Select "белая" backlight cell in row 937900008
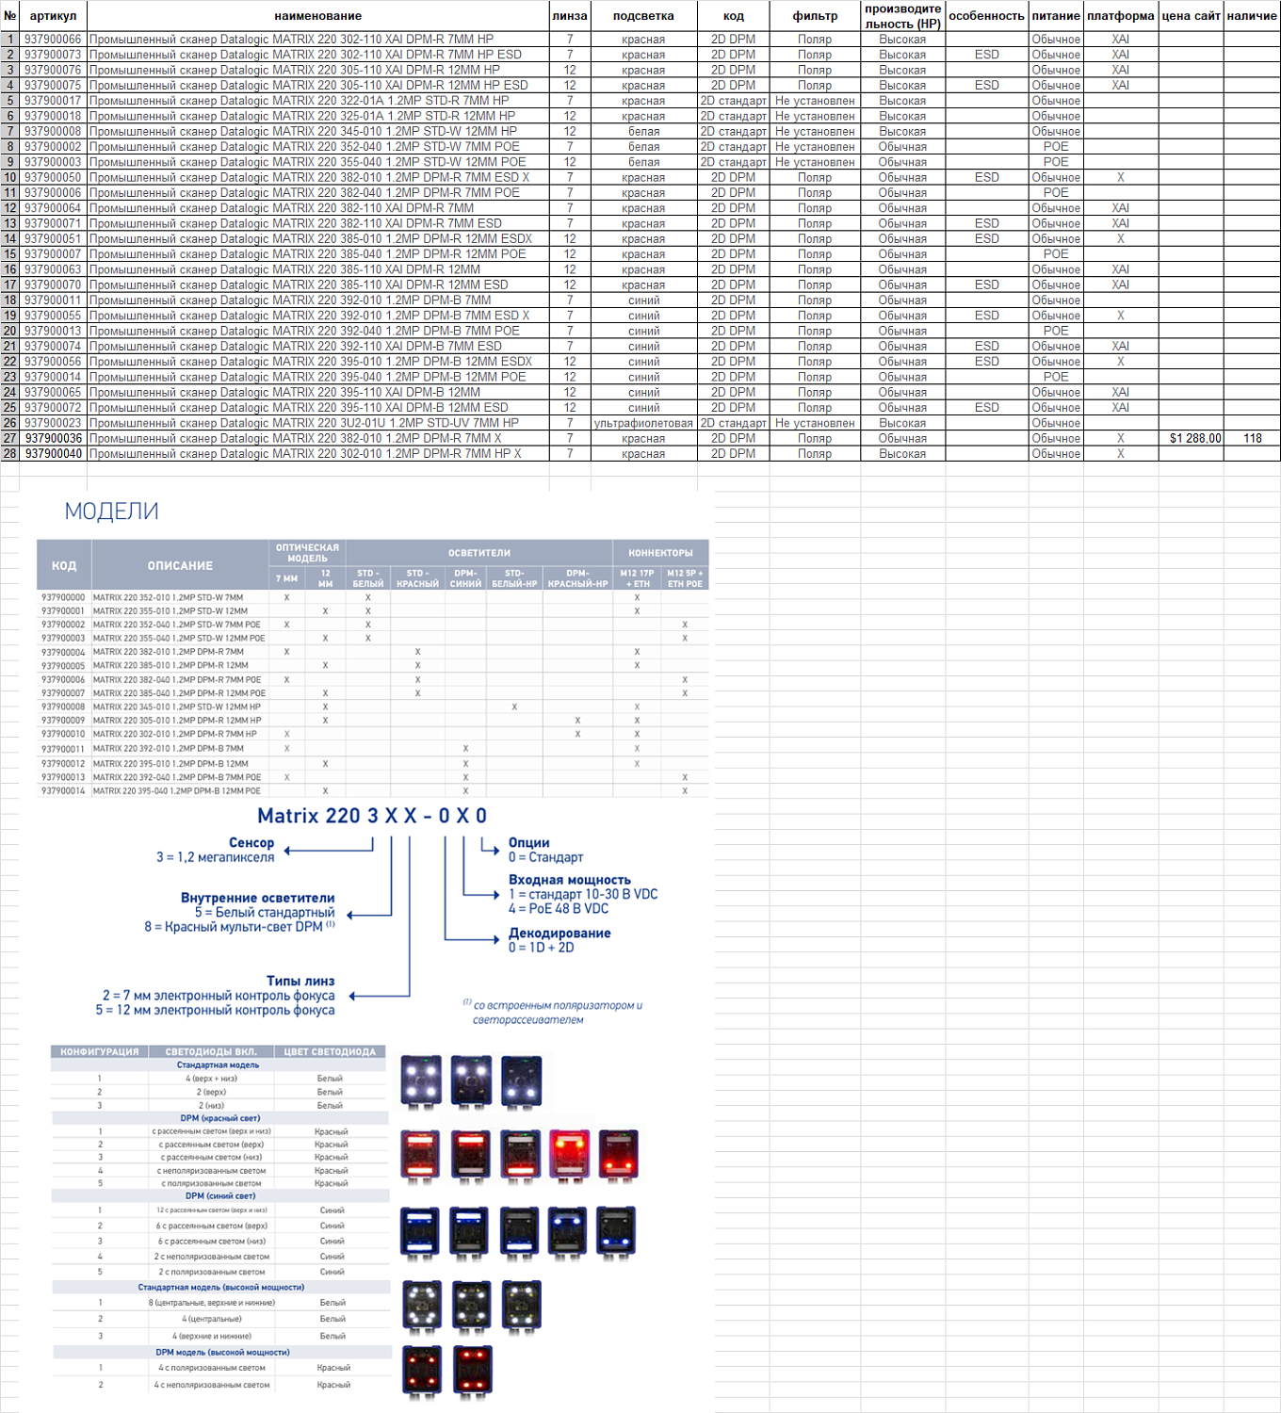The width and height of the screenshot is (1281, 1413). [x=643, y=131]
